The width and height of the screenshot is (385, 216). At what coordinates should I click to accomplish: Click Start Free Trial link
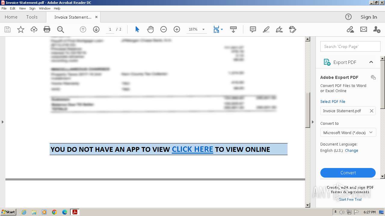tap(350, 199)
